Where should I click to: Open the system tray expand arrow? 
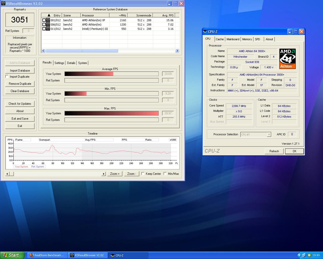pyautogui.click(x=299, y=255)
